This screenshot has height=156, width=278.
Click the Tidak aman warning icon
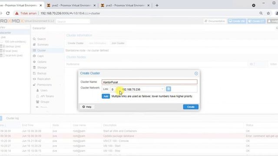point(17,13)
